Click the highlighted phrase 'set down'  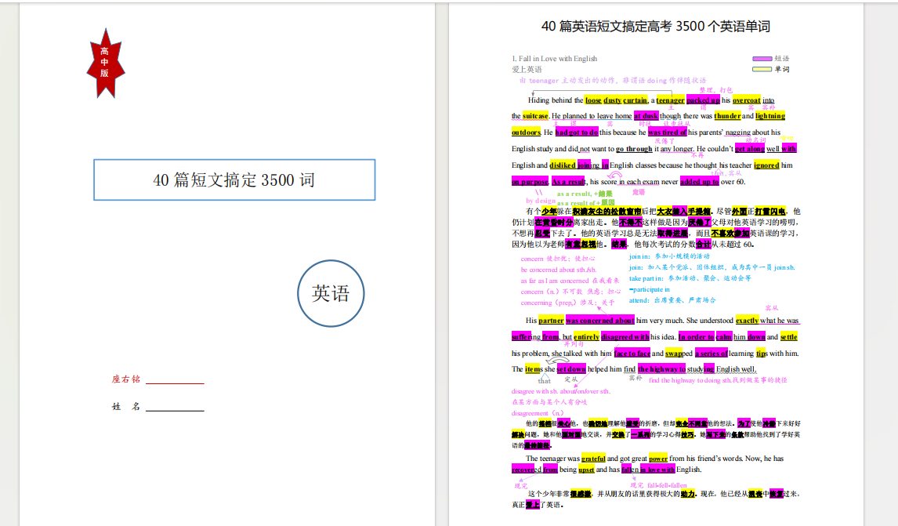click(x=571, y=369)
